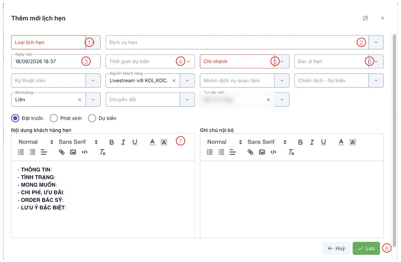Select the Phát sinh radio option
This screenshot has height=262, width=401.
click(x=54, y=118)
